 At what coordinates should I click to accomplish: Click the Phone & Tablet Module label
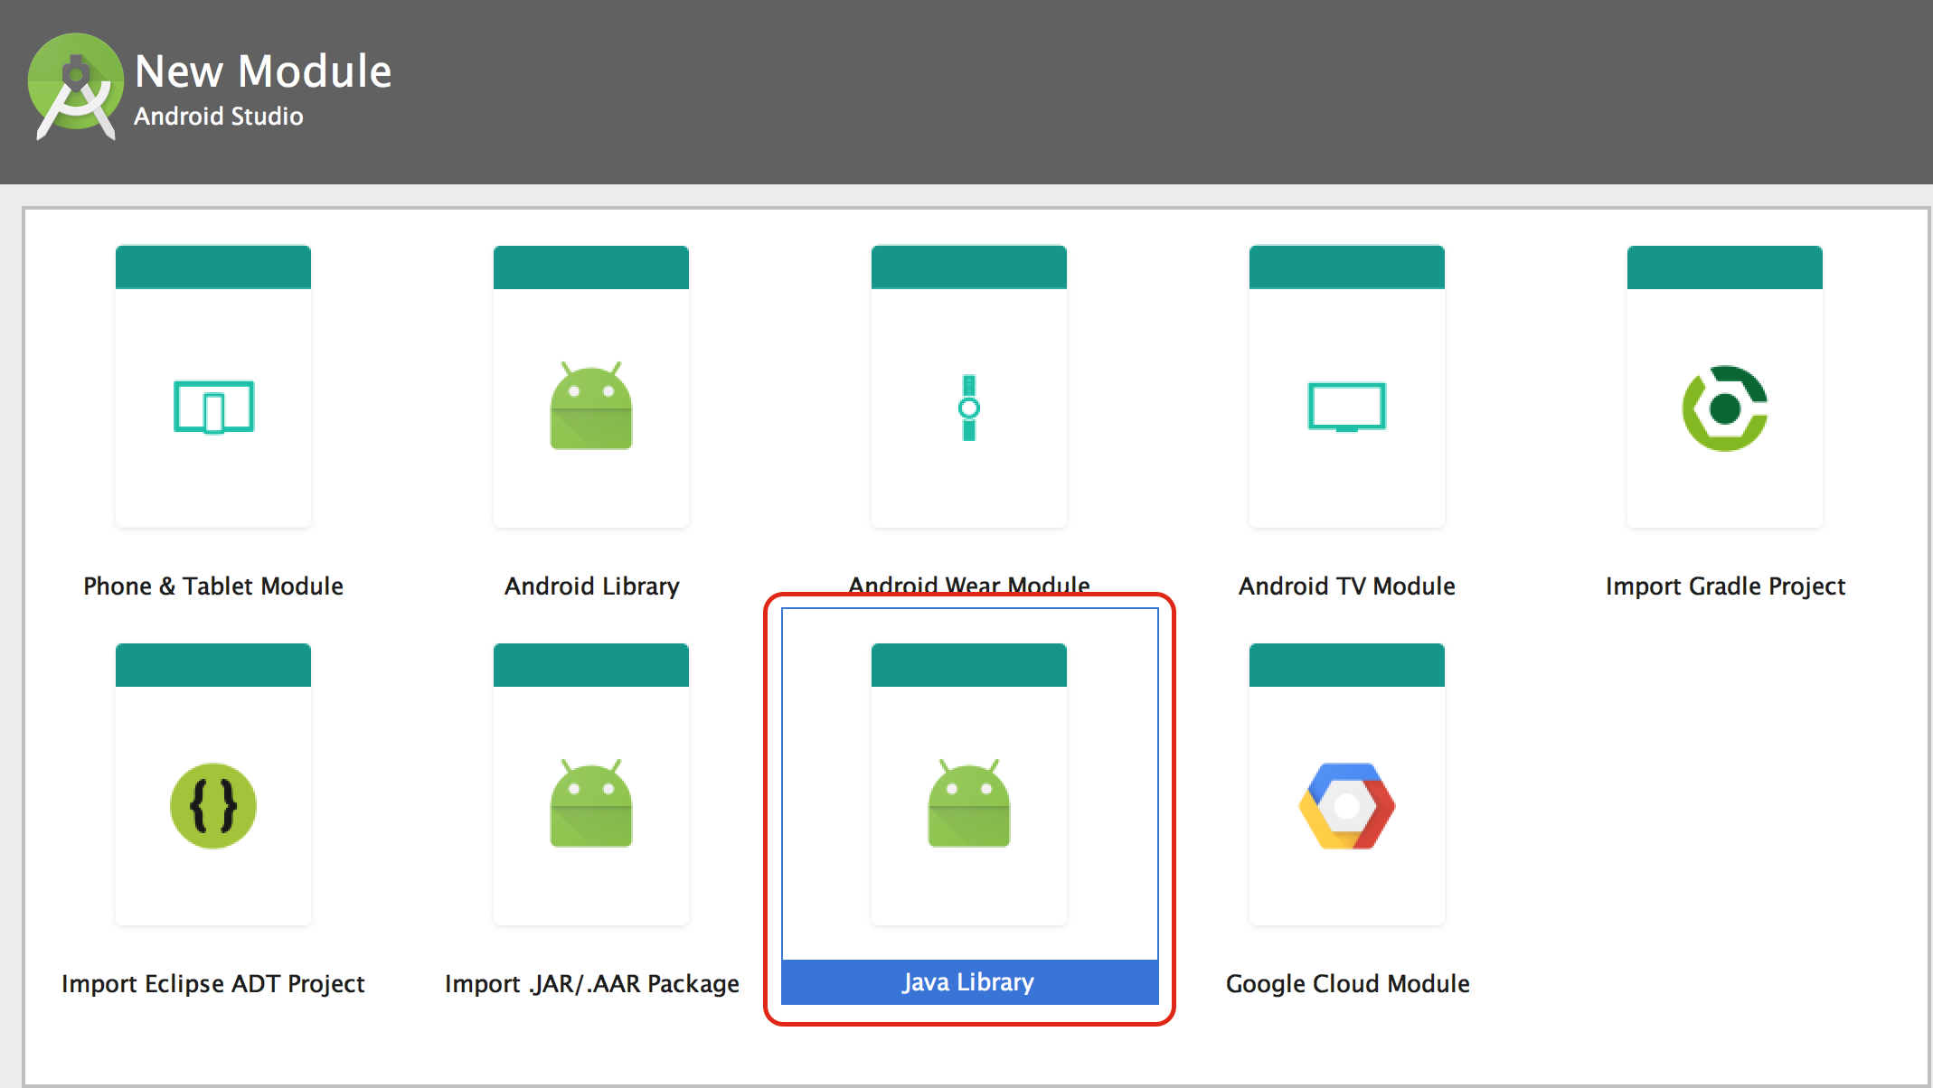(x=213, y=586)
